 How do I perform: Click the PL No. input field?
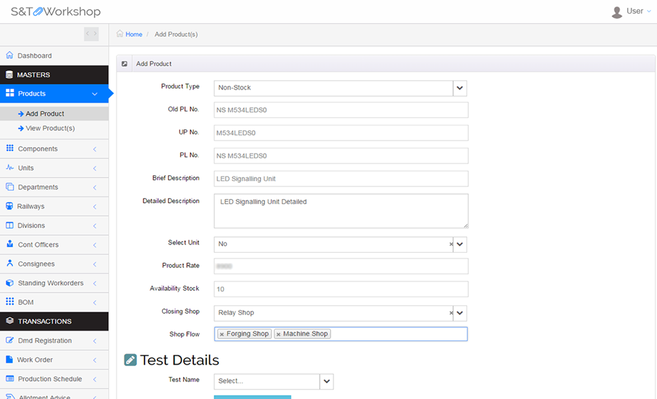[341, 156]
